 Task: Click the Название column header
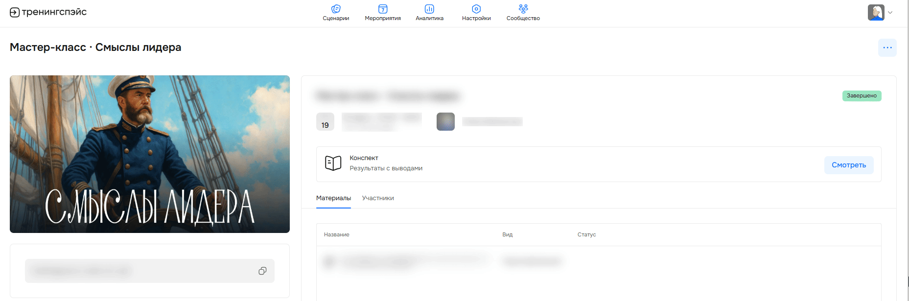(x=336, y=235)
